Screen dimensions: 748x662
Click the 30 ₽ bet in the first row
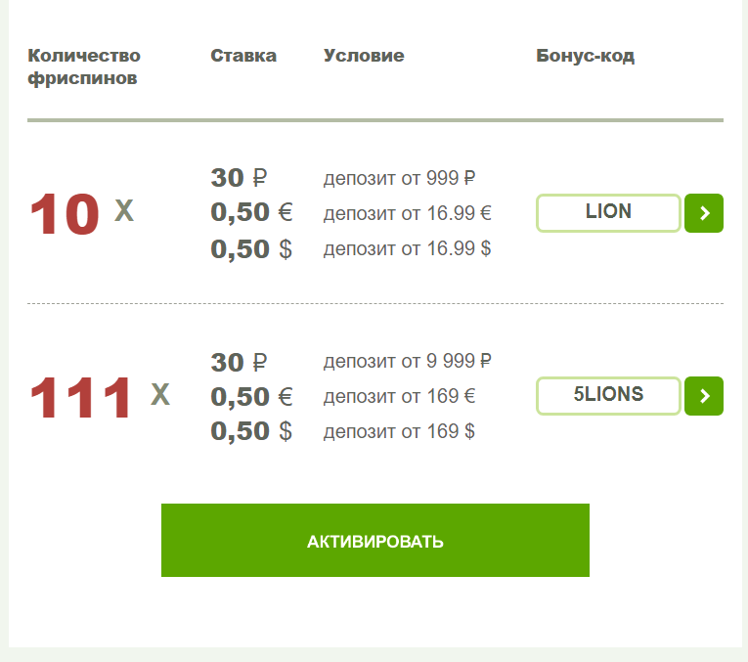(239, 178)
